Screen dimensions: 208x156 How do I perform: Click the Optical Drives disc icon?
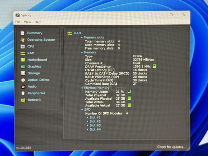23,80
